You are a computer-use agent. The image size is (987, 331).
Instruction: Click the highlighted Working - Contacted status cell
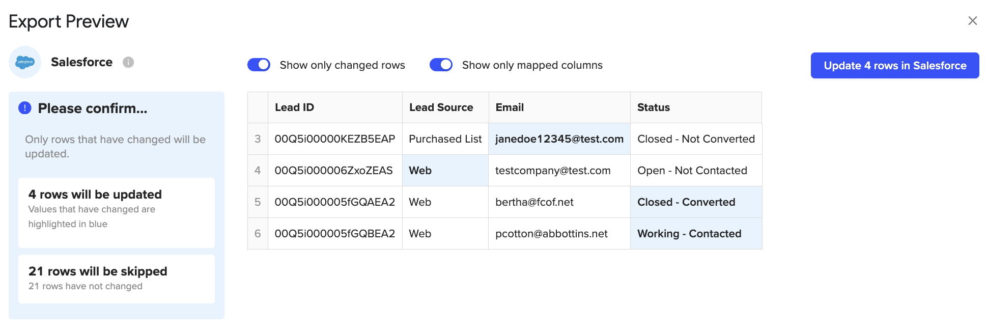[x=696, y=234]
